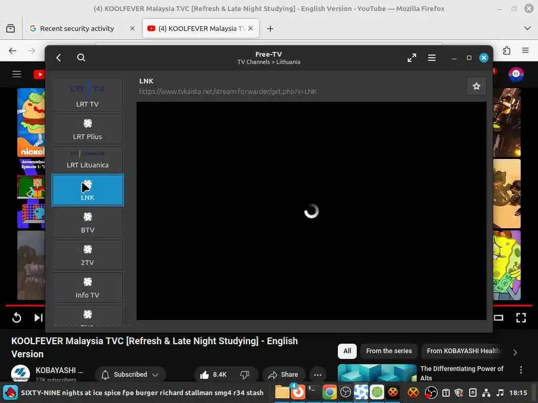Show next filter chips arrow
The height and width of the screenshot is (403, 538).
[x=515, y=352]
